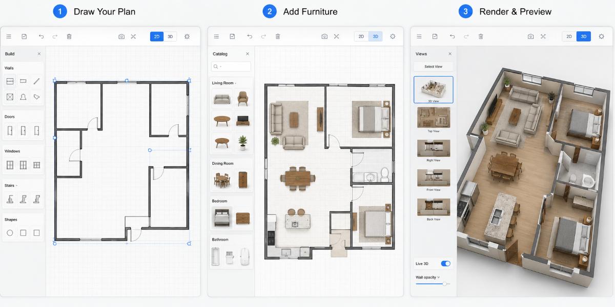
Task: Open settings gear in Add Furniture toolbar
Action: 393,36
